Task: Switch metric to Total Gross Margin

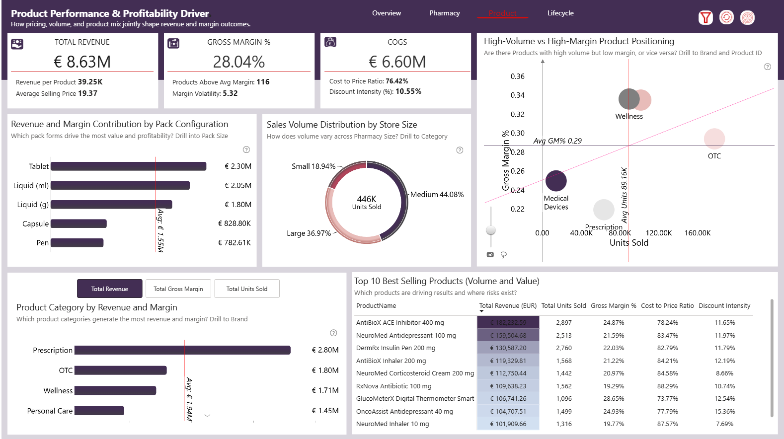Action: 178,289
